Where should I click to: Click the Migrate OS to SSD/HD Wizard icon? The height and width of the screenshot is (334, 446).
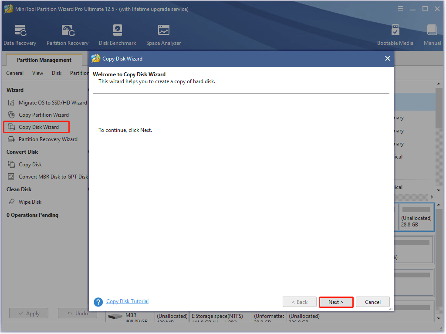coord(11,103)
